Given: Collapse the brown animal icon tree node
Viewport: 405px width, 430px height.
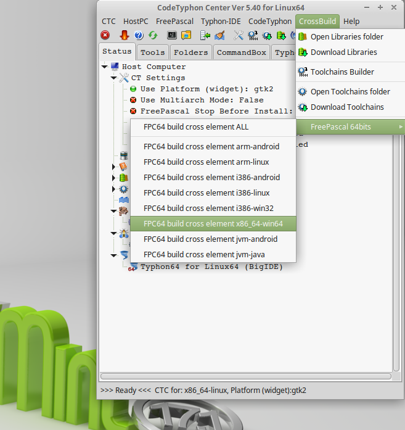Looking at the screenshot, I should point(113,211).
